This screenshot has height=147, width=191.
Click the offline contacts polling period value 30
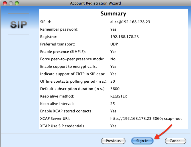click(113, 81)
